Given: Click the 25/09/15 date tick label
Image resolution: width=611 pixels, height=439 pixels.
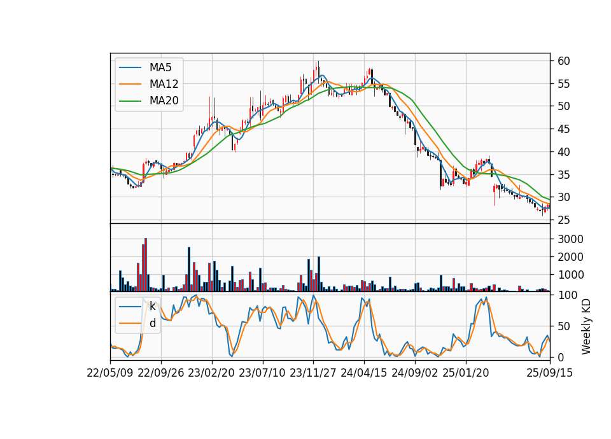Looking at the screenshot, I should coord(550,373).
